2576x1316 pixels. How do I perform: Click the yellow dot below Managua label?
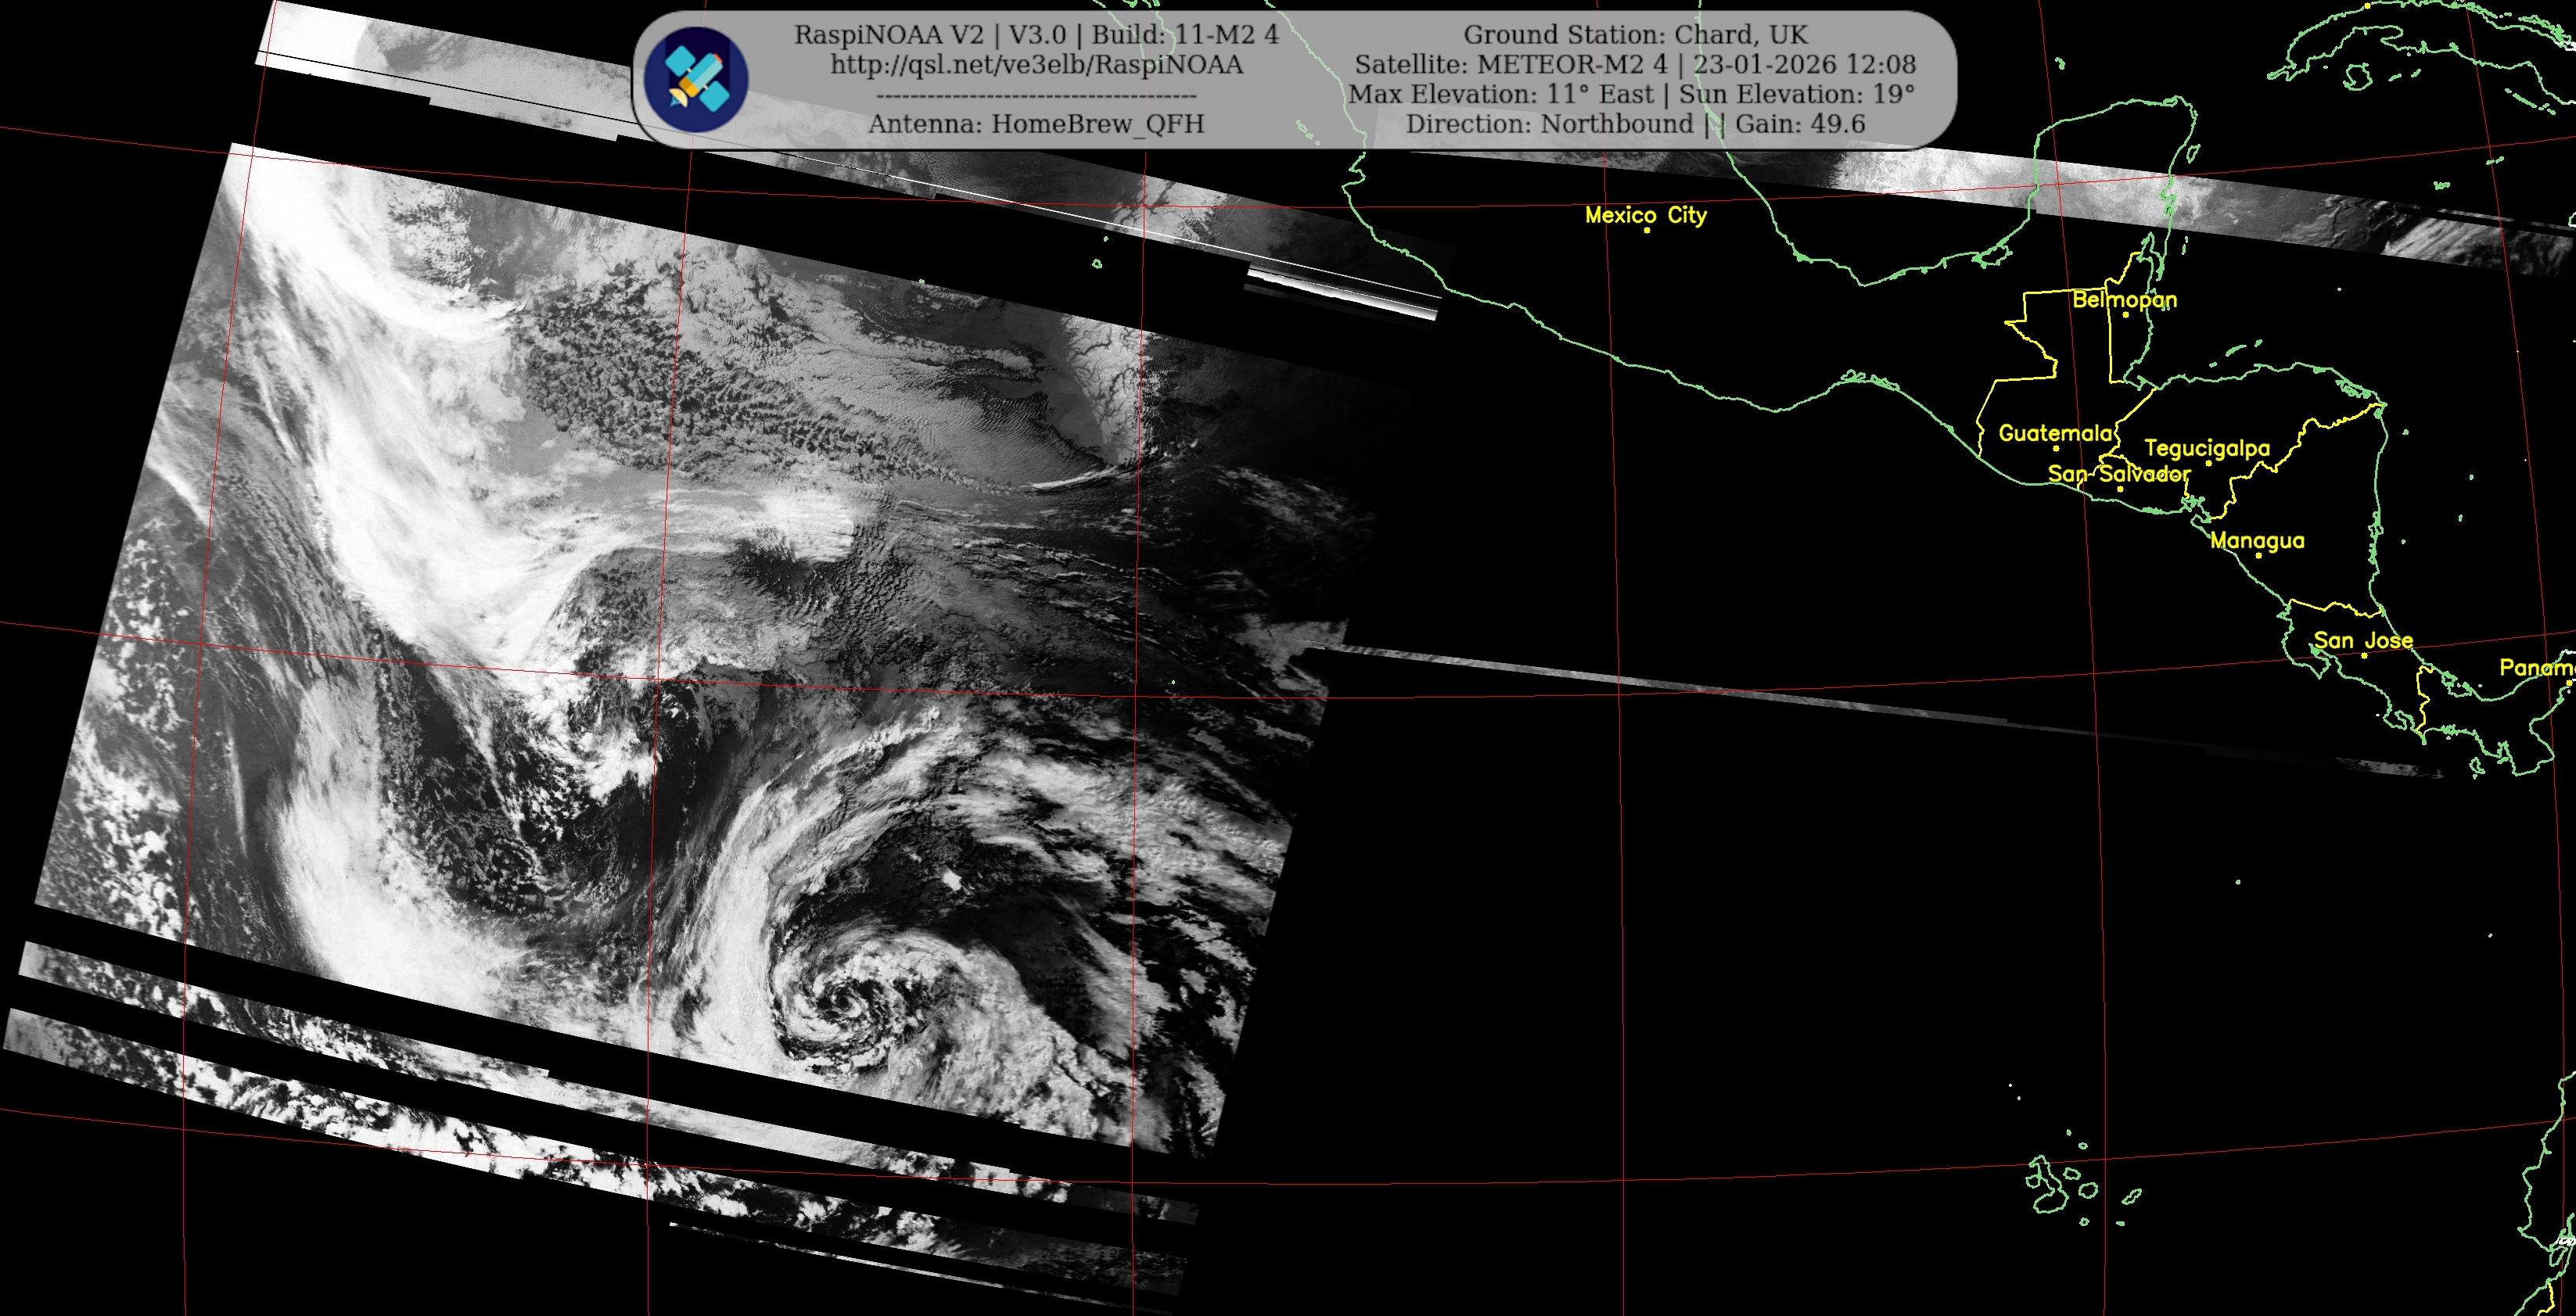click(2258, 556)
